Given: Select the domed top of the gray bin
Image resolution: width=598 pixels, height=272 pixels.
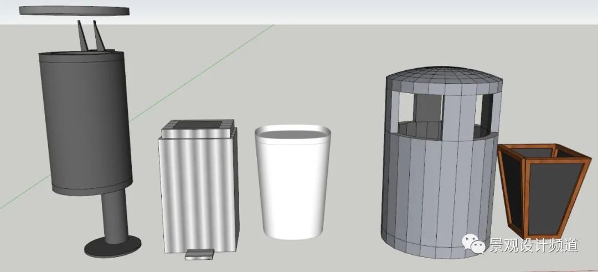Looking at the screenshot, I should (x=444, y=79).
